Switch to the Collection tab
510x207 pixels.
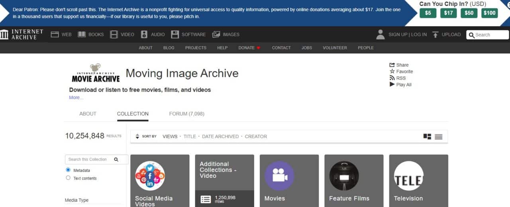[x=133, y=114]
